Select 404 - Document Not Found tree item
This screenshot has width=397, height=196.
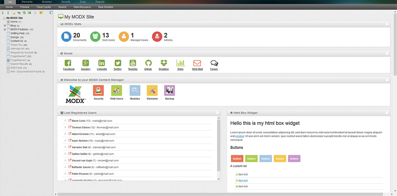[25, 72]
